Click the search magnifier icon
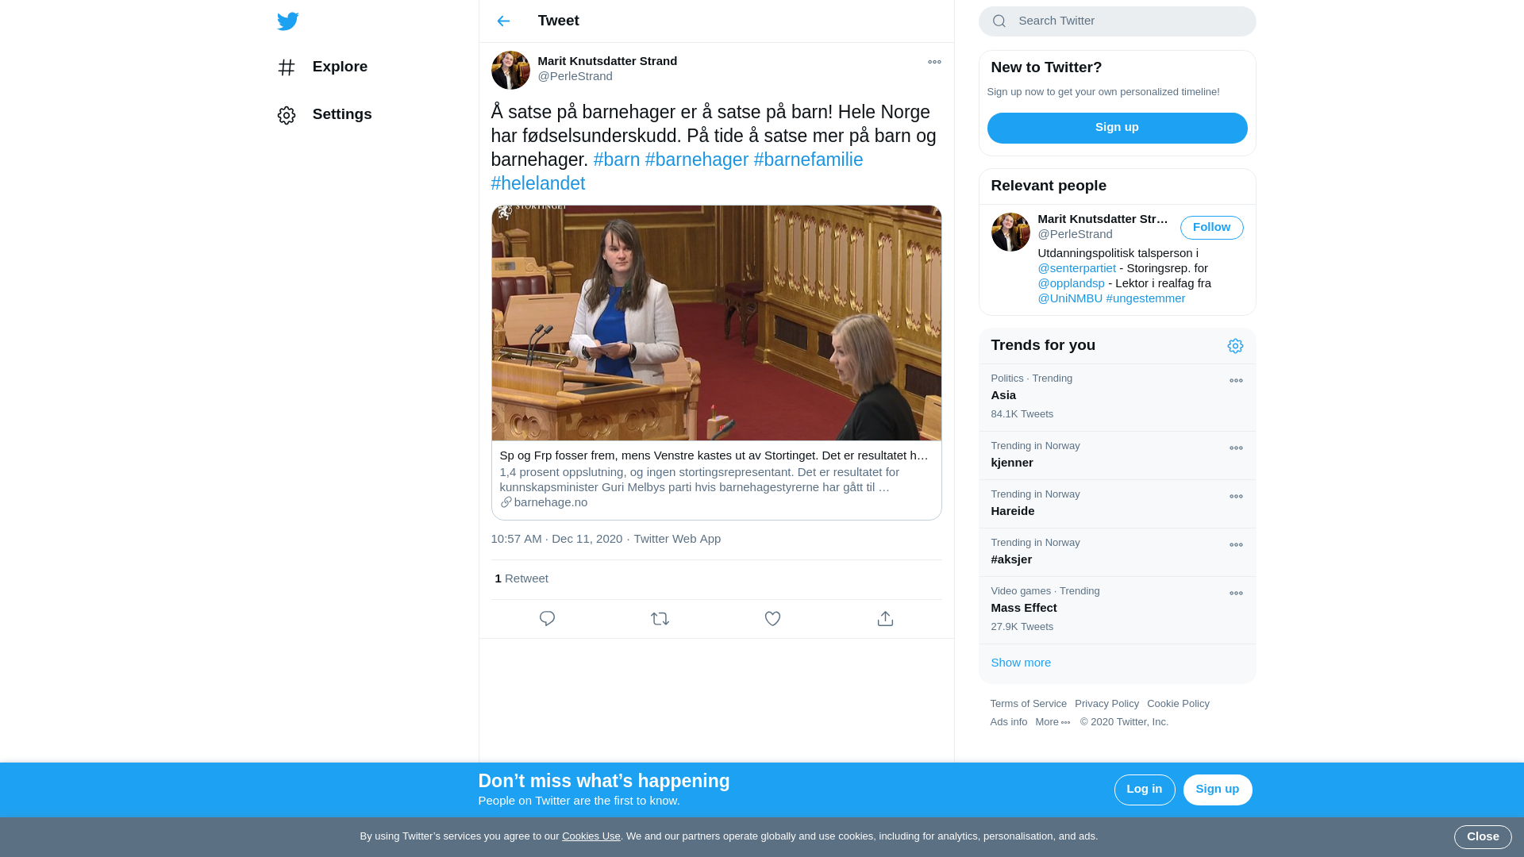Image resolution: width=1524 pixels, height=857 pixels. (x=999, y=21)
